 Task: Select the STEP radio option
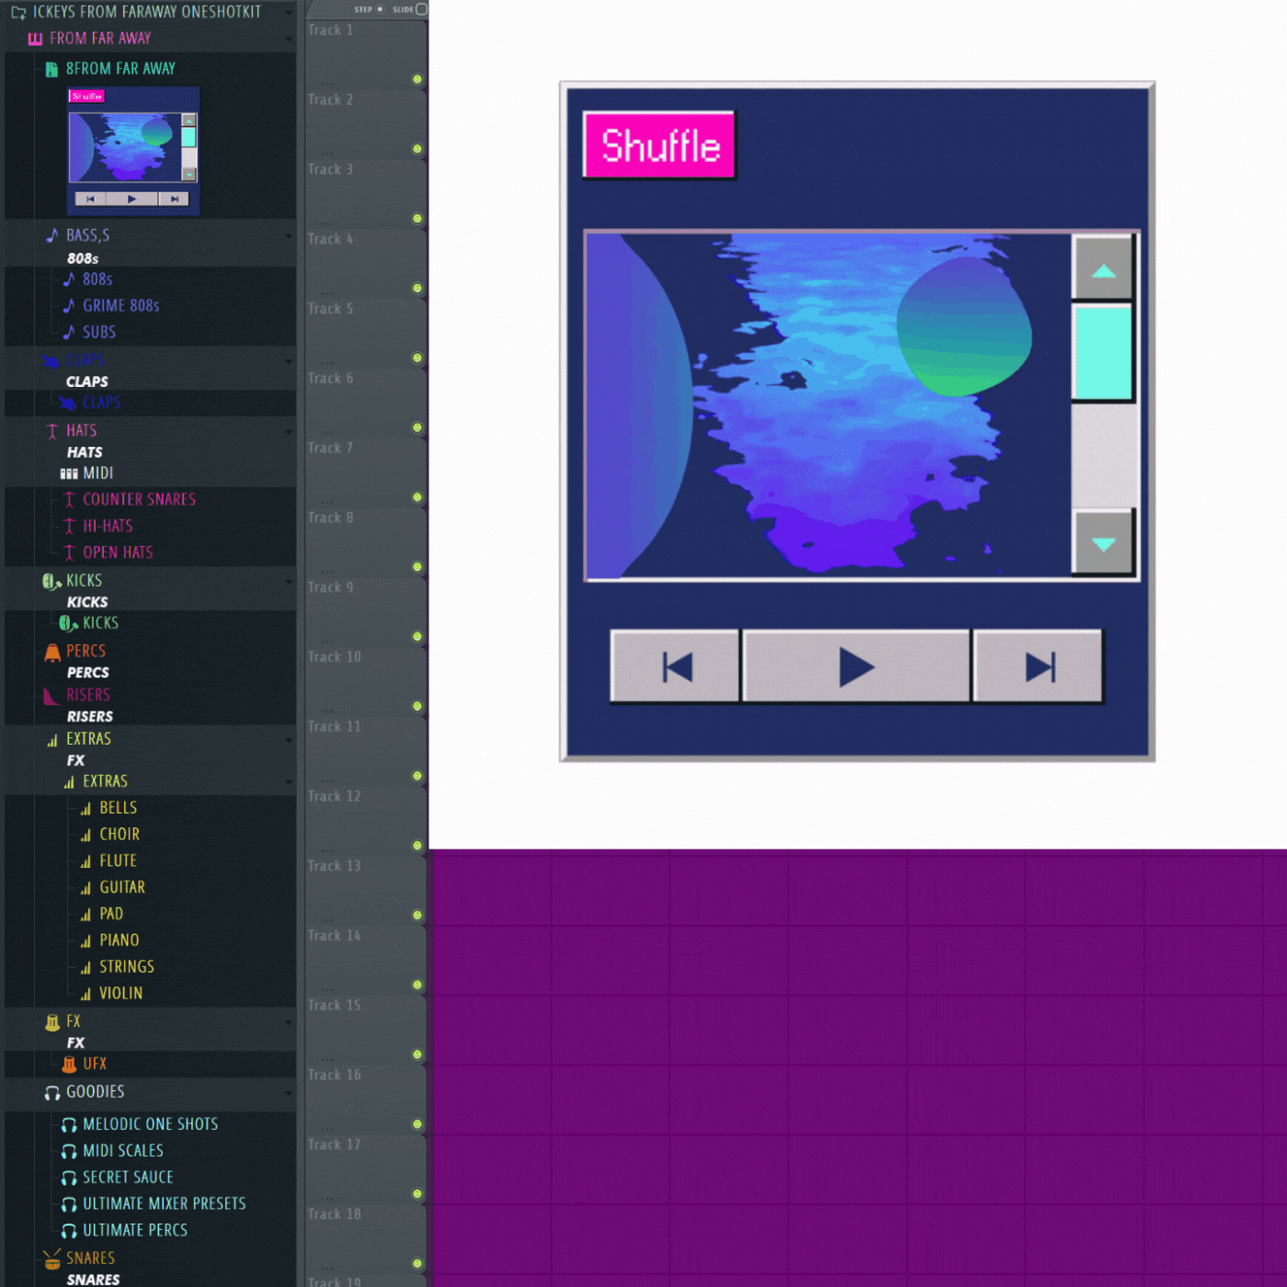[380, 9]
